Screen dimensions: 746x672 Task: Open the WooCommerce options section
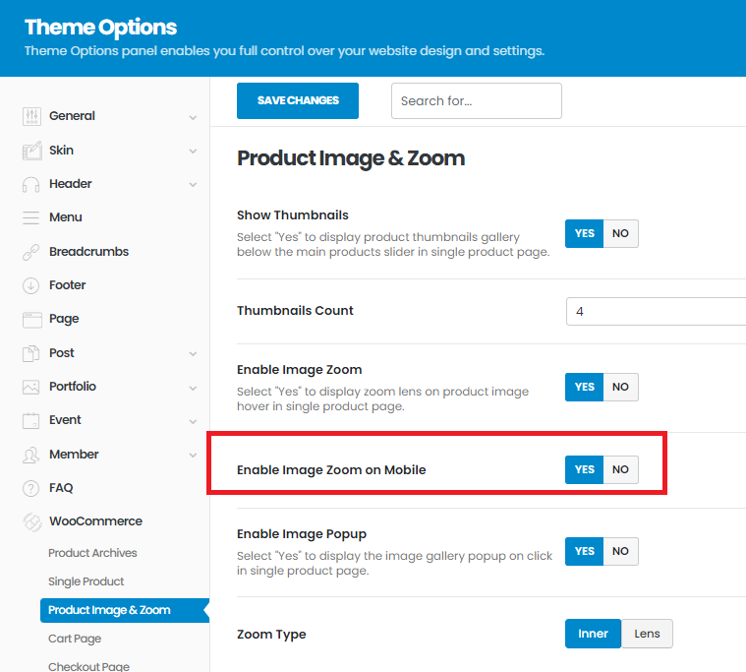95,521
